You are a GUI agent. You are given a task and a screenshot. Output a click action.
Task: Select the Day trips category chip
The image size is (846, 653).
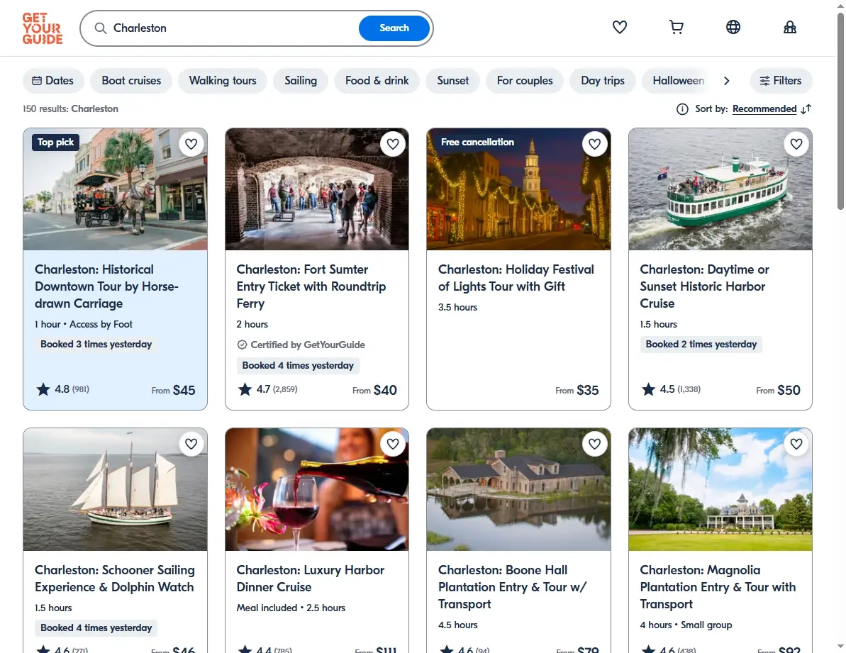point(603,81)
